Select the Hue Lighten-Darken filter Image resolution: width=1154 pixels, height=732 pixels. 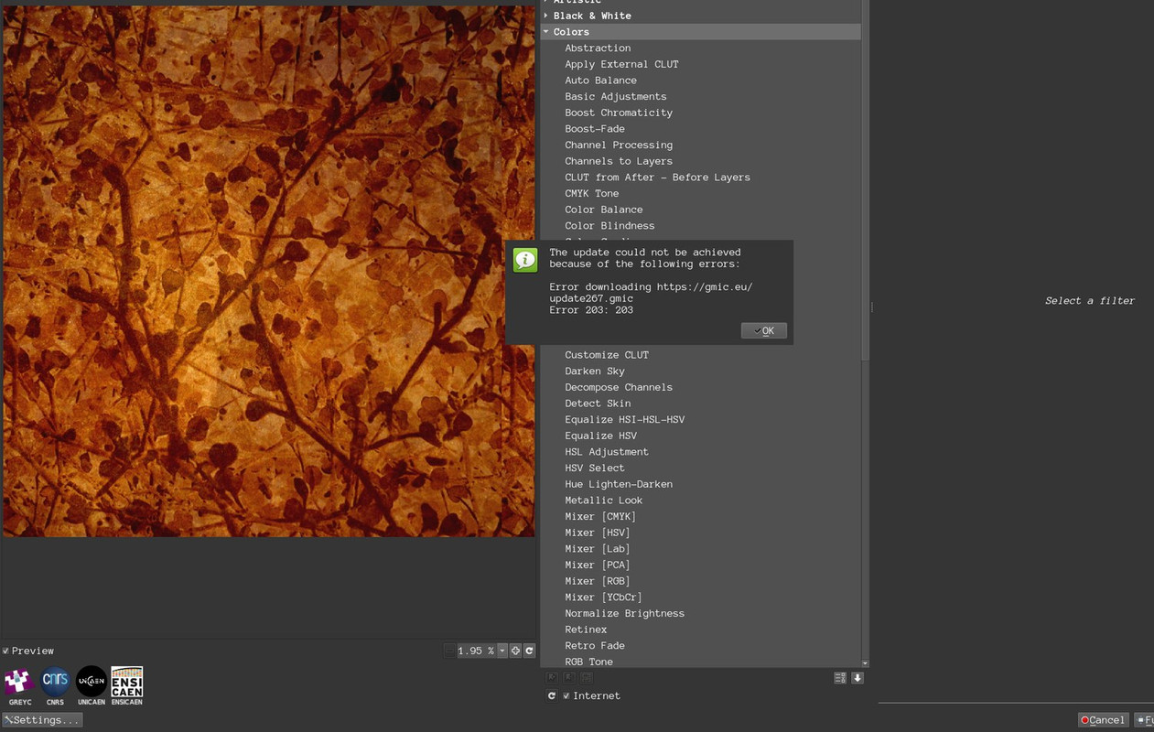tap(619, 484)
